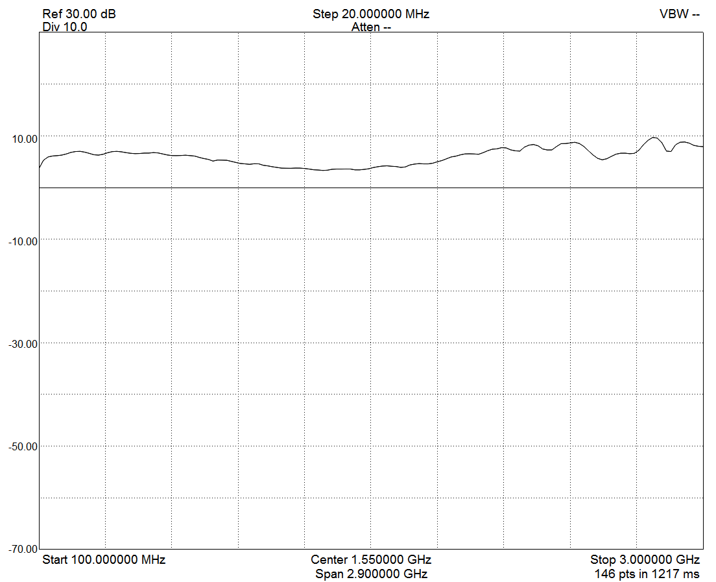Click the Ref 30.00 dB label
This screenshot has height=582, width=716.
[x=79, y=14]
